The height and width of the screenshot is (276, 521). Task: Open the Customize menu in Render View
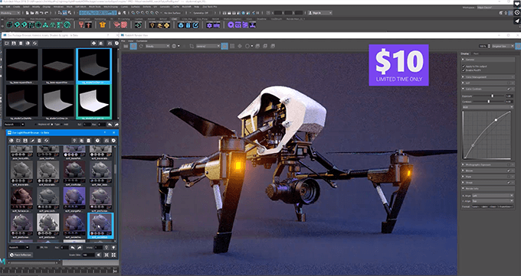tap(142, 41)
